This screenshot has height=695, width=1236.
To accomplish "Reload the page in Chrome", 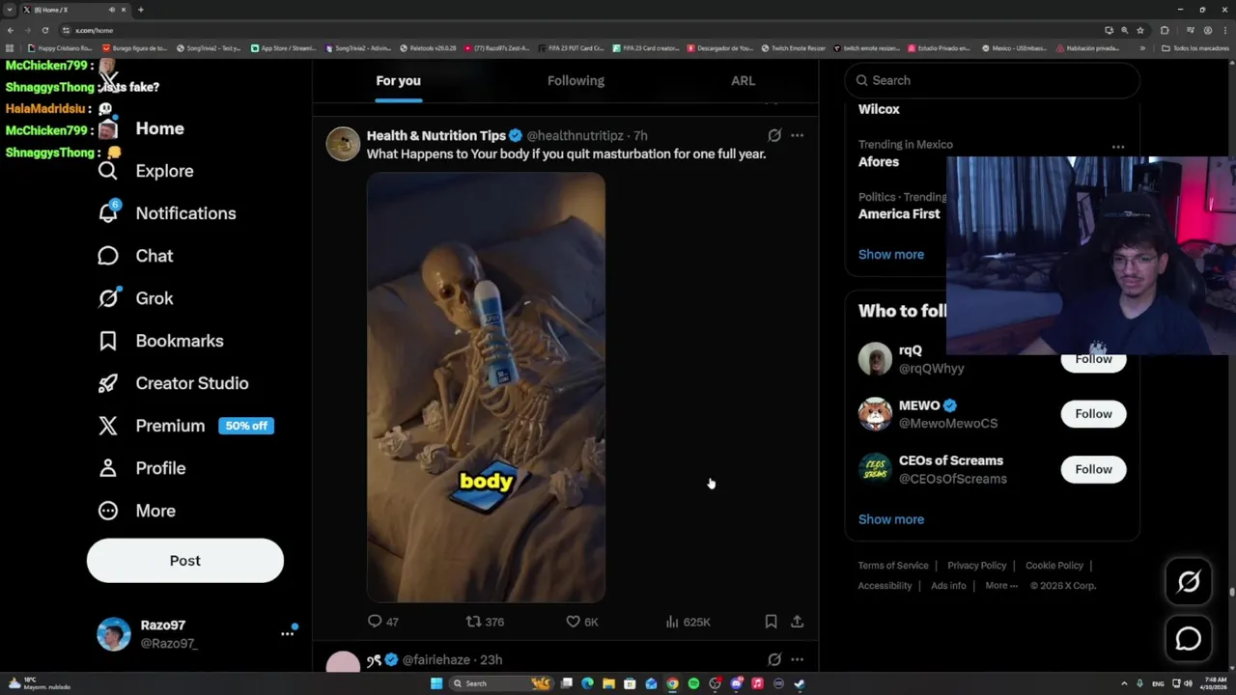I will tap(44, 30).
